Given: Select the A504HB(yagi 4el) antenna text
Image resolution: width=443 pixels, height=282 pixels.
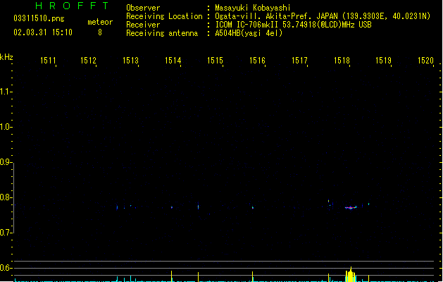Looking at the screenshot, I should 249,33.
